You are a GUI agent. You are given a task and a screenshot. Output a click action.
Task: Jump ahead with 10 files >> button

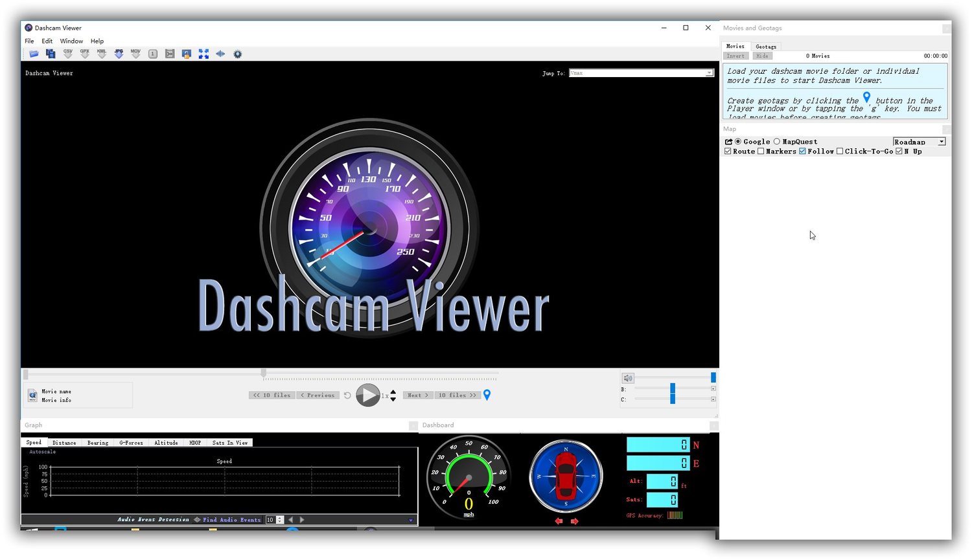pyautogui.click(x=457, y=395)
